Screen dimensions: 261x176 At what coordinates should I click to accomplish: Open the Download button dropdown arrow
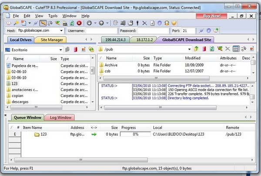click(95, 23)
